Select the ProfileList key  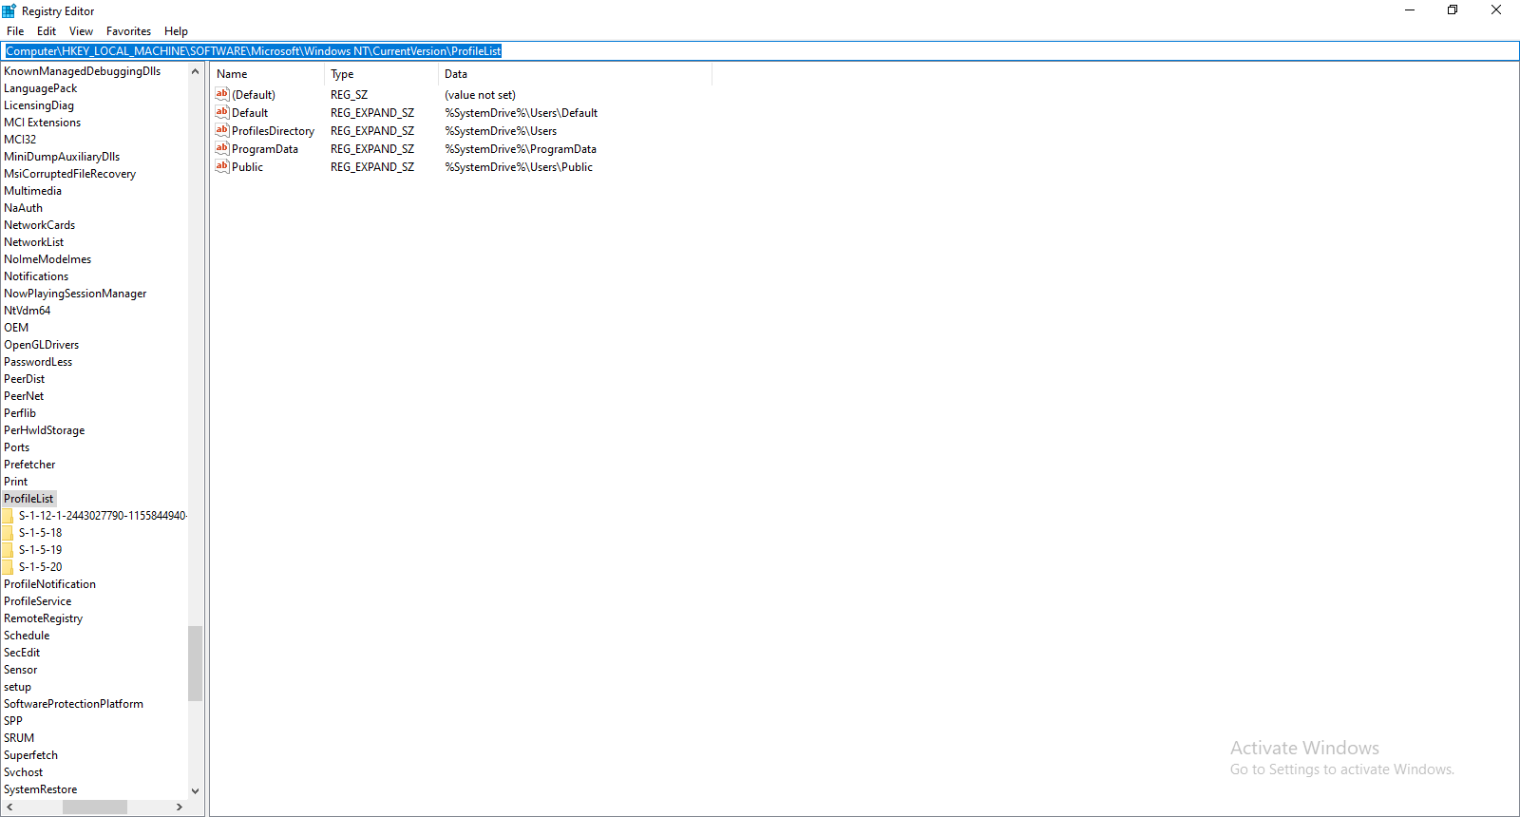click(28, 499)
